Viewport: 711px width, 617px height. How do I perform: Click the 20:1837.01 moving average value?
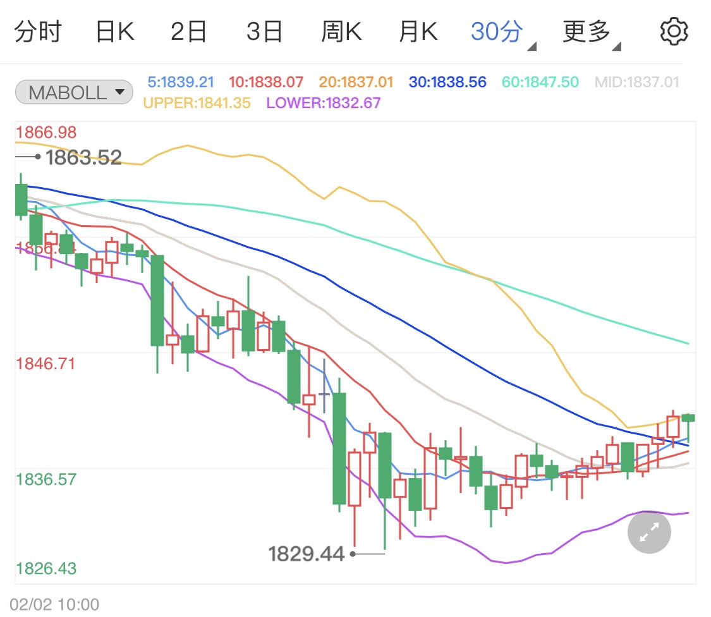356,82
